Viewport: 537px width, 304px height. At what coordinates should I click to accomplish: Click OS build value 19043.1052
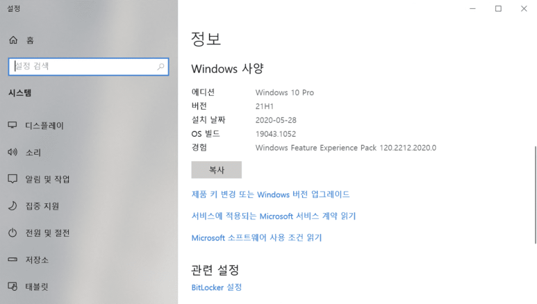pos(276,134)
